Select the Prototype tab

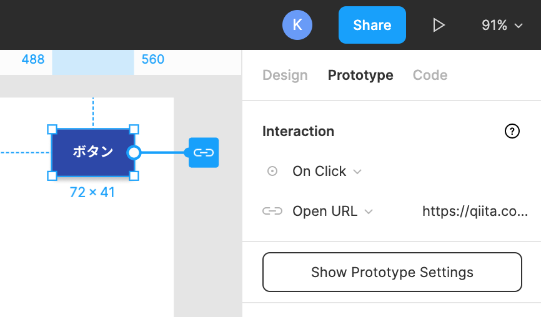(360, 75)
